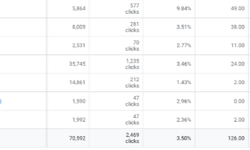Select the 212 clicks cell

(132, 82)
